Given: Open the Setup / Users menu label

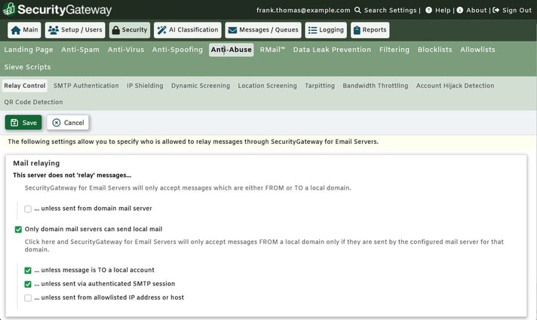Looking at the screenshot, I should (x=81, y=30).
